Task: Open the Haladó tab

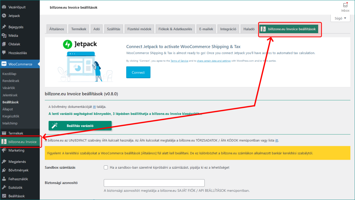Action: pyautogui.click(x=249, y=29)
